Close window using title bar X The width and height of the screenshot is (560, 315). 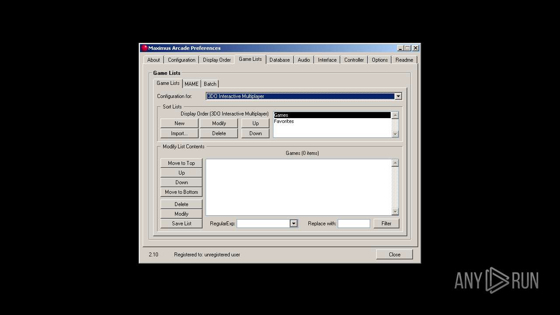[x=416, y=48]
